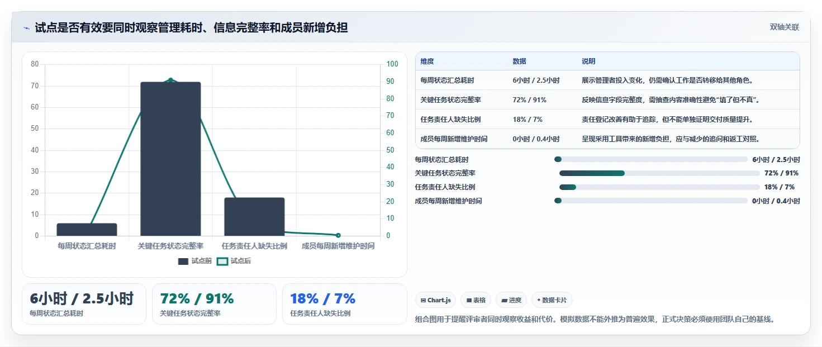Click left axis tick 80
The width and height of the screenshot is (822, 347).
pos(35,64)
